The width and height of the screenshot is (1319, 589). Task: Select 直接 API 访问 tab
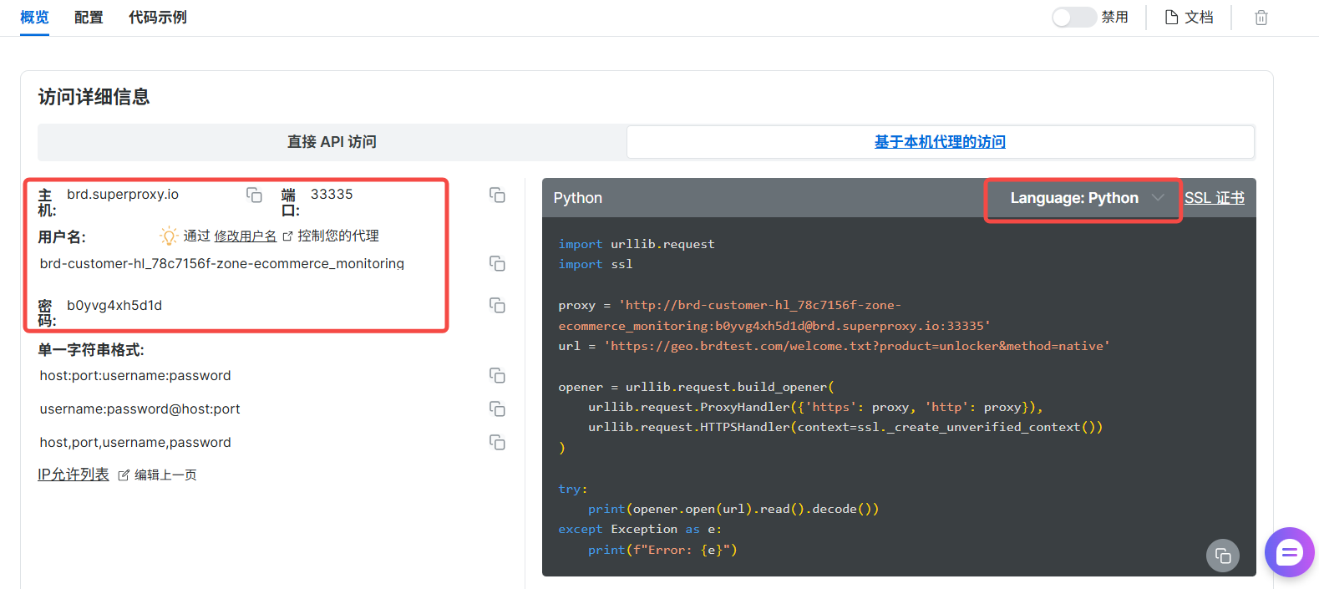(332, 142)
